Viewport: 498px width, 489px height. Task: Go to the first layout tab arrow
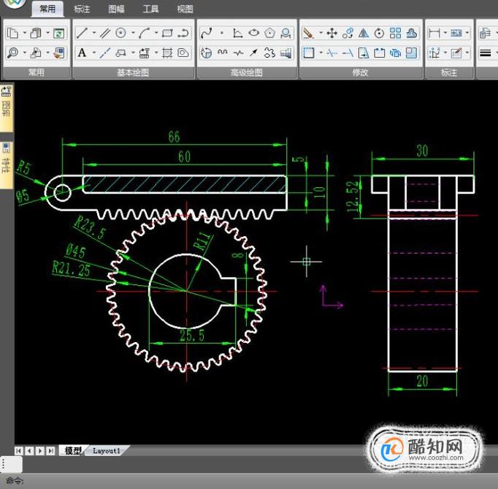(19, 451)
